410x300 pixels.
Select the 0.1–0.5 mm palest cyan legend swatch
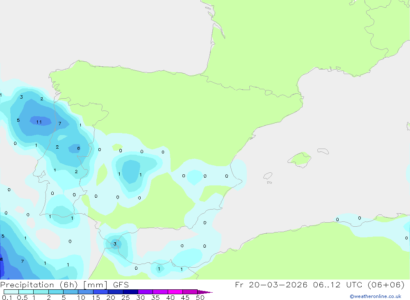(x=11, y=292)
